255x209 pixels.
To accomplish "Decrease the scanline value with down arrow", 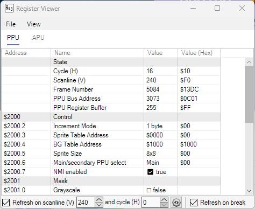I will [99, 205].
